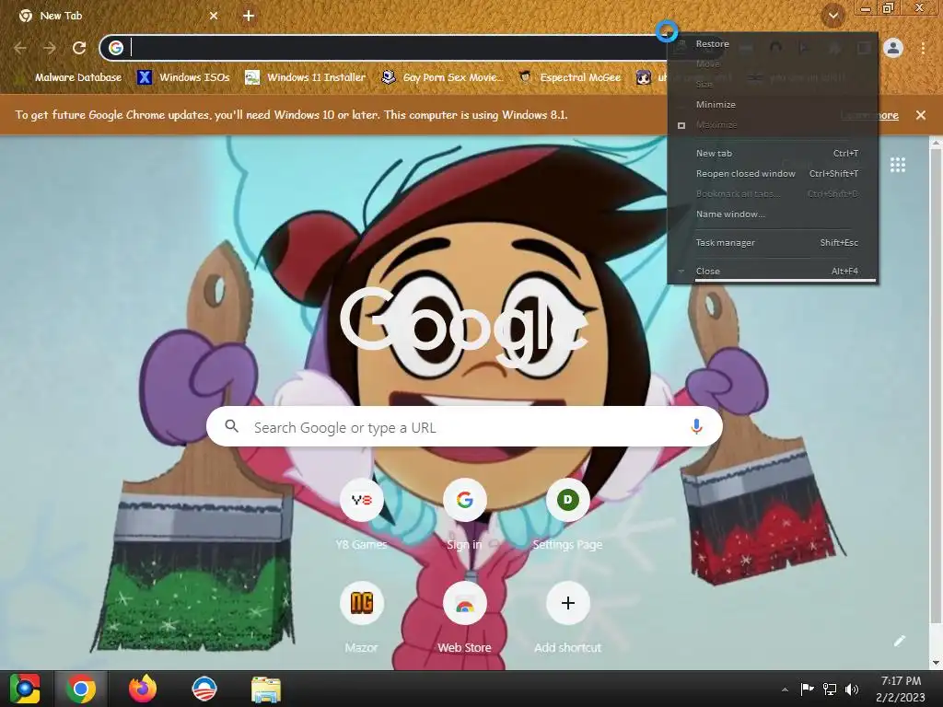Click the magnifier icon in search box
943x707 pixels.
[231, 426]
